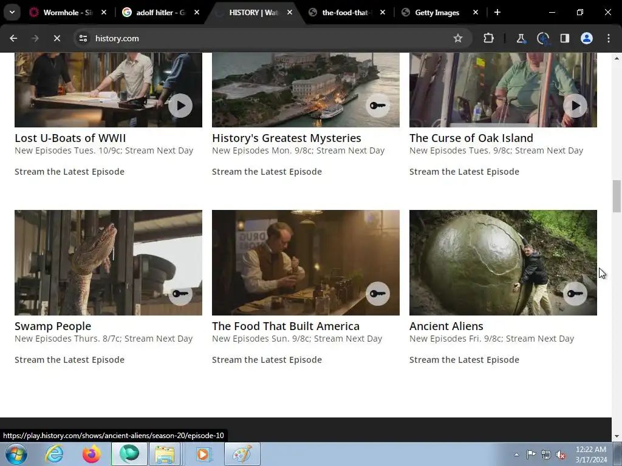Click key icon on History's Greatest Mysteries thumbnail
The width and height of the screenshot is (622, 466).
click(x=378, y=106)
